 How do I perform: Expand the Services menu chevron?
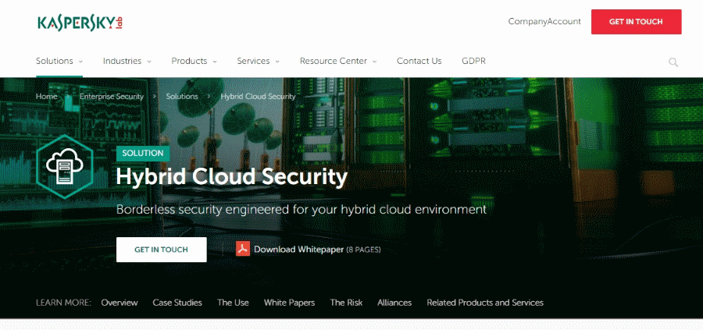pyautogui.click(x=277, y=62)
